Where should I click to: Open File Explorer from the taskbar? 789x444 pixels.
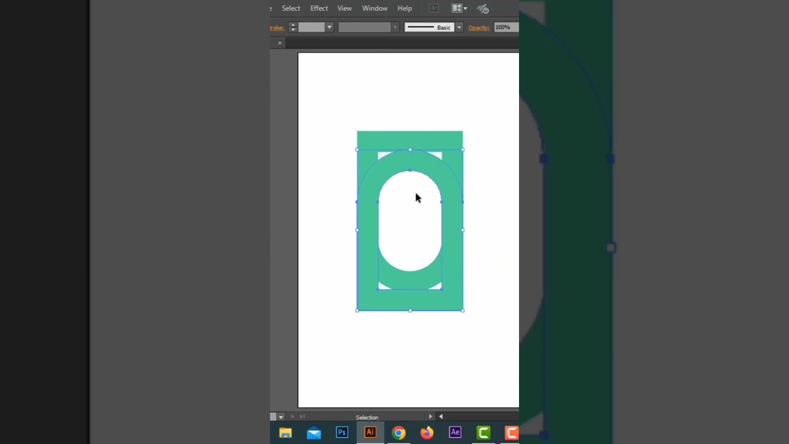(x=285, y=433)
